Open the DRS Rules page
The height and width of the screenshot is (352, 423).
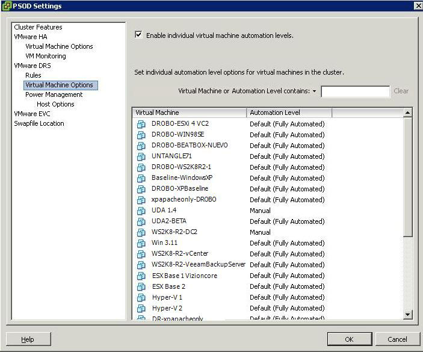coord(33,75)
